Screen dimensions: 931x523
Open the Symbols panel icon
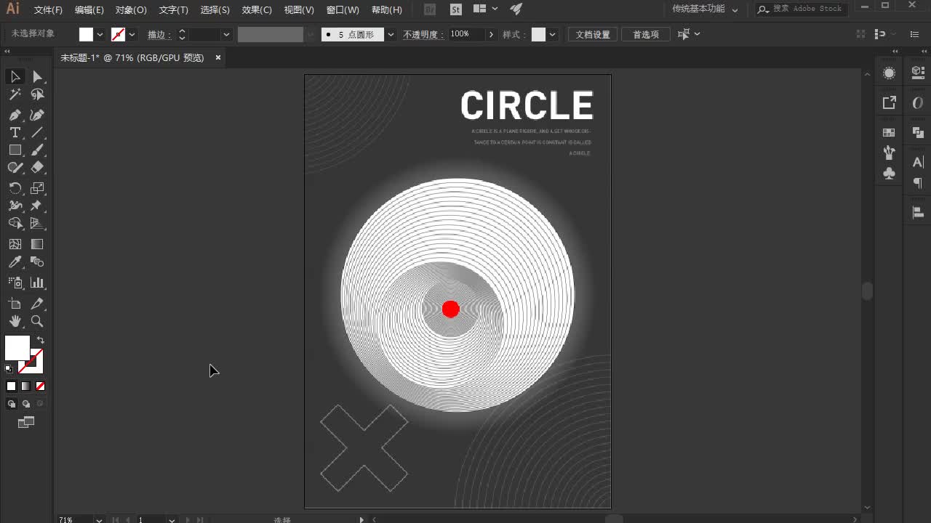(x=889, y=173)
